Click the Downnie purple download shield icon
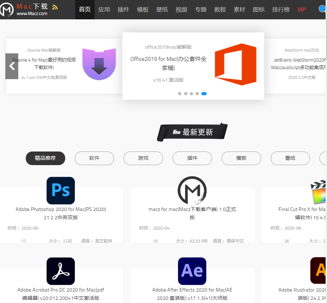This screenshot has height=303, width=327. (99, 64)
